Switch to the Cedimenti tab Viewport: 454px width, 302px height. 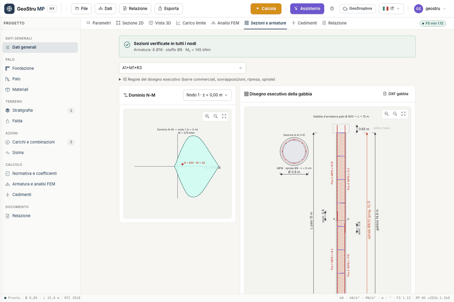tap(304, 23)
